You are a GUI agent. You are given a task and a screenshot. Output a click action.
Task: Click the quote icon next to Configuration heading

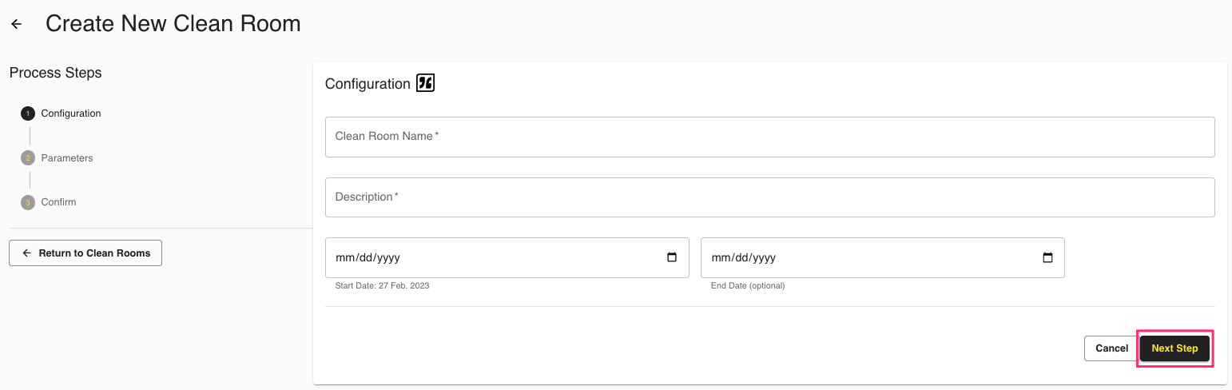(425, 83)
